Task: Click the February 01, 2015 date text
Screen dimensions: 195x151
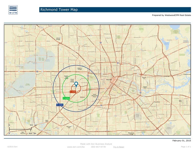Action: pos(182,141)
